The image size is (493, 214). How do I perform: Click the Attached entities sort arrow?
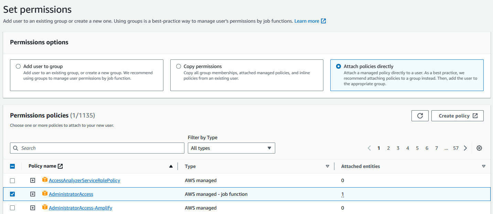pyautogui.click(x=484, y=166)
